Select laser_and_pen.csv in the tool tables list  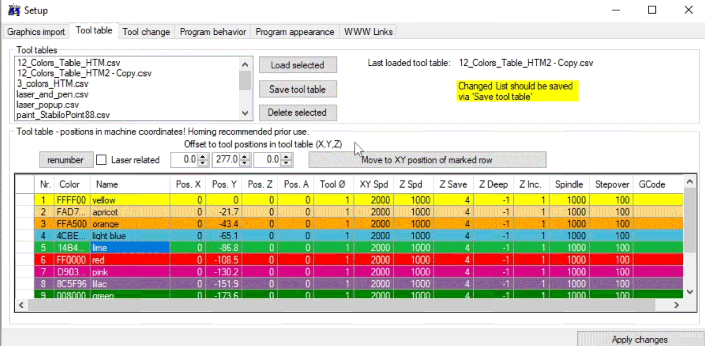click(x=52, y=94)
